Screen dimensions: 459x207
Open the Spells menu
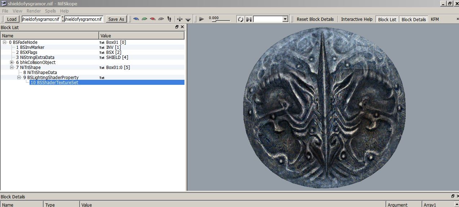click(50, 11)
